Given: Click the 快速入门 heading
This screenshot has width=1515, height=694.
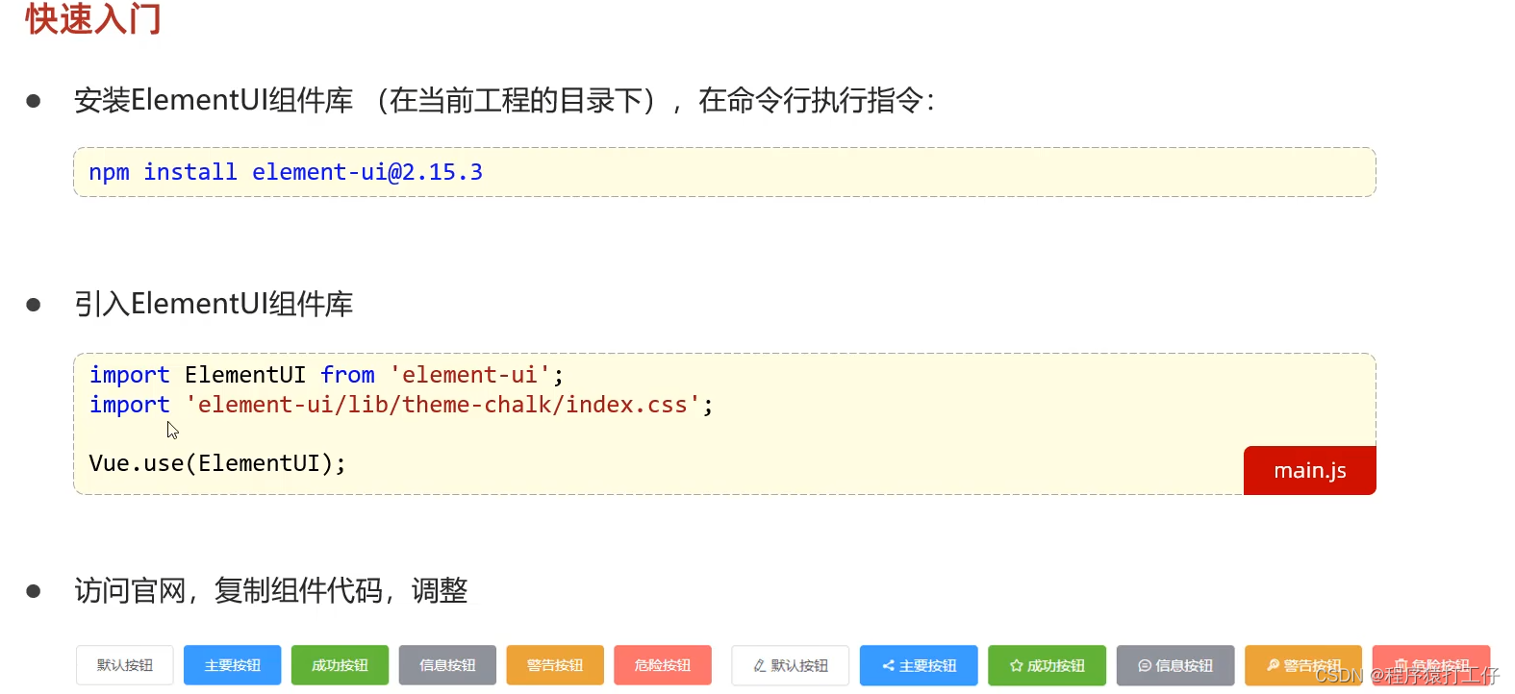Looking at the screenshot, I should [x=93, y=18].
